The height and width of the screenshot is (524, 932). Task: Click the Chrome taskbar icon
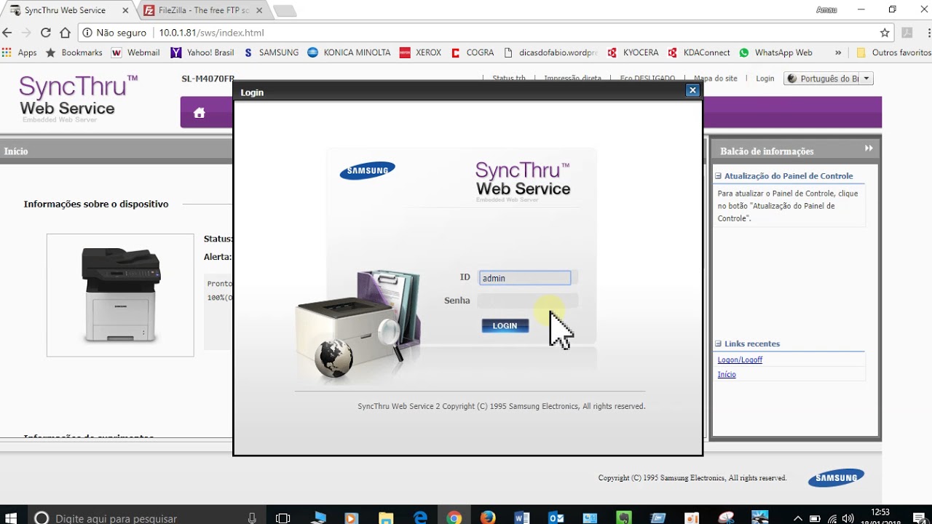pyautogui.click(x=454, y=517)
